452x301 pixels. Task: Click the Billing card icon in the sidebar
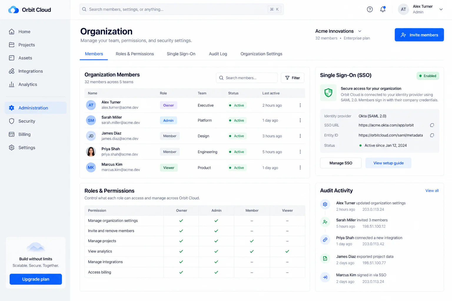tap(11, 134)
